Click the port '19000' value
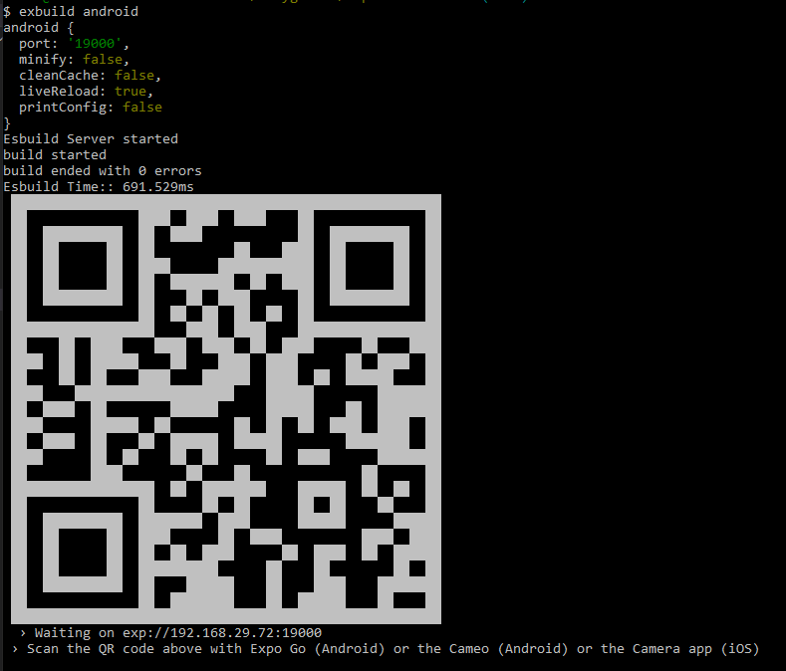 coord(95,44)
